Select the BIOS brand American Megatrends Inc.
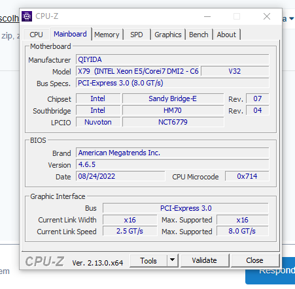This screenshot has width=295, height=289. pyautogui.click(x=172, y=153)
